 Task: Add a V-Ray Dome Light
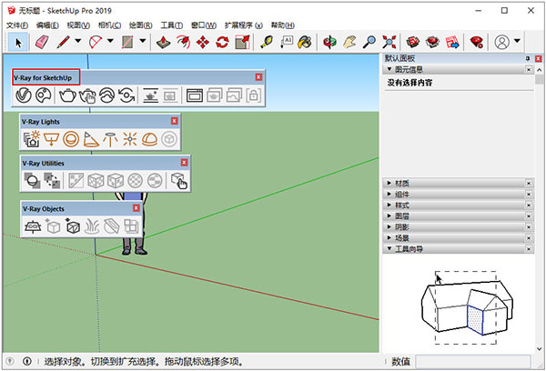pos(149,139)
